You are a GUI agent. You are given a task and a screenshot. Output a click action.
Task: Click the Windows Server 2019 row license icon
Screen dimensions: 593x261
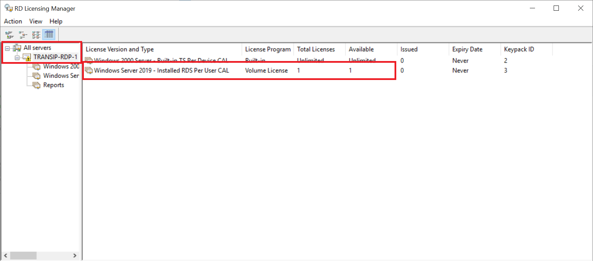89,70
